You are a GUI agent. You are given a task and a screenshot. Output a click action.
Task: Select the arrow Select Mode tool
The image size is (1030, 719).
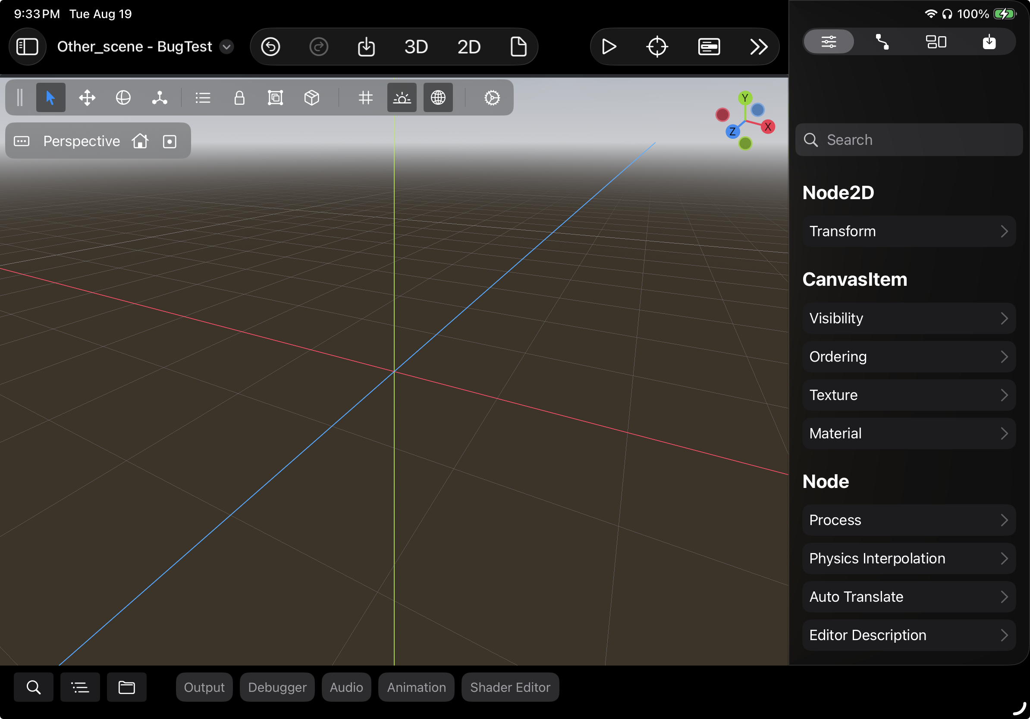coord(50,98)
